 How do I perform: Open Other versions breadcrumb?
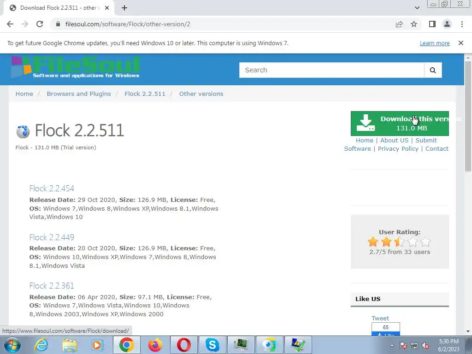(201, 94)
